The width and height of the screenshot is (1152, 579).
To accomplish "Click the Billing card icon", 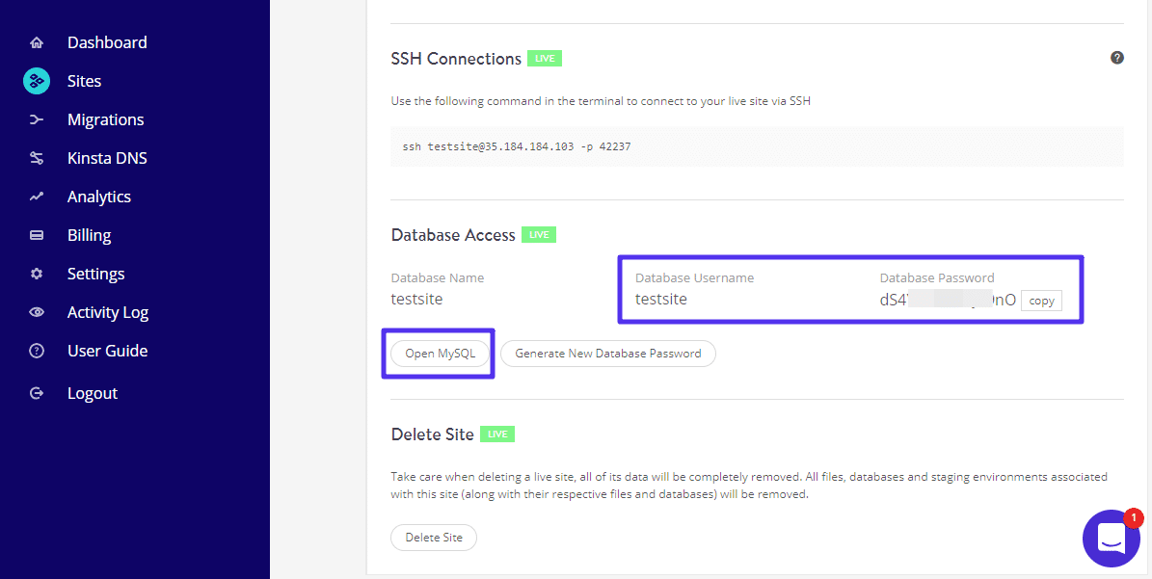I will coord(35,234).
